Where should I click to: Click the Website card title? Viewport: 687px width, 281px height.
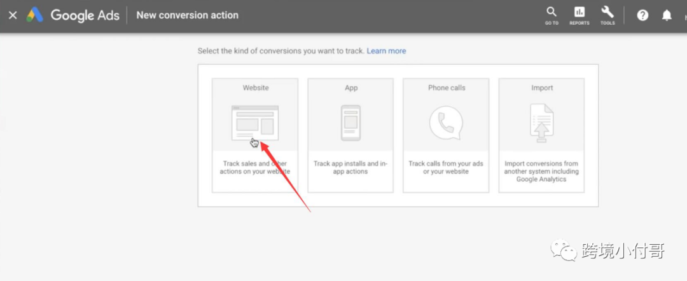[x=256, y=88]
